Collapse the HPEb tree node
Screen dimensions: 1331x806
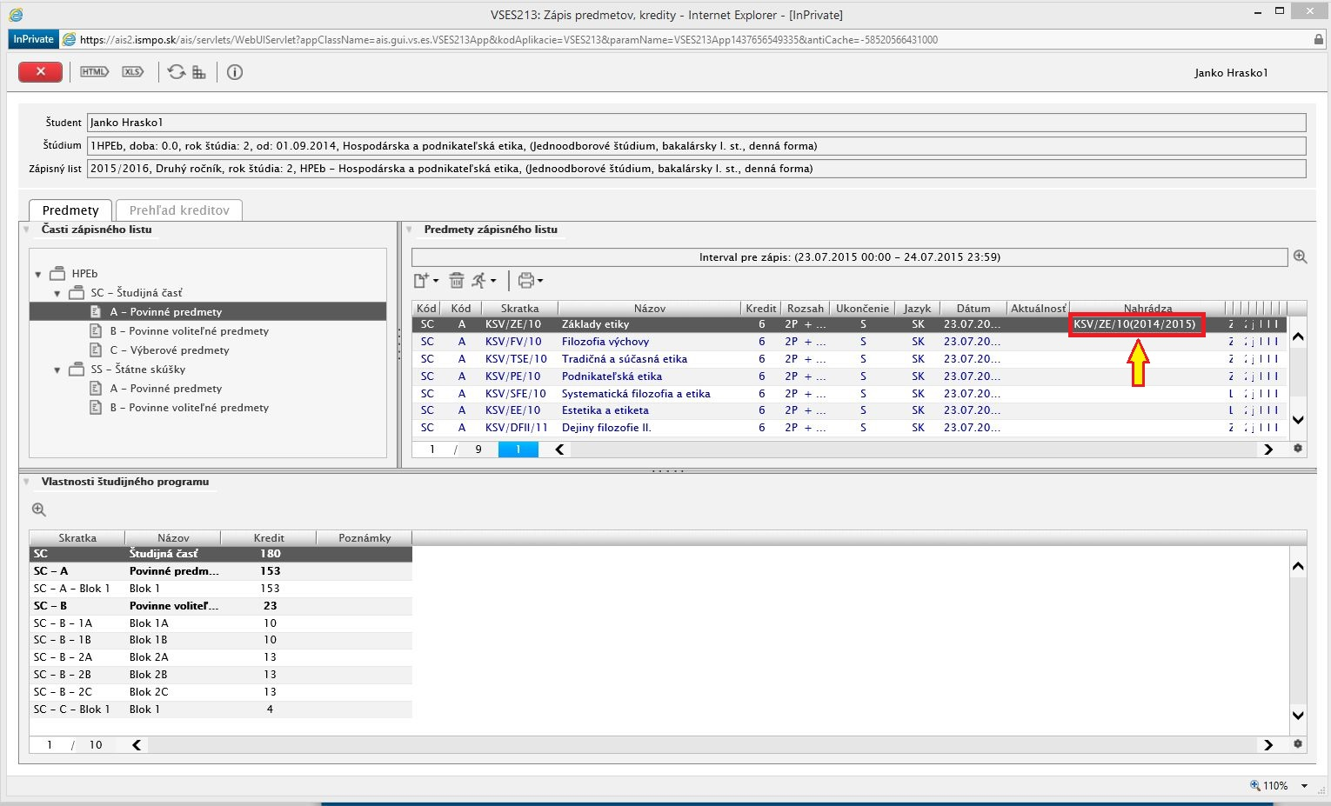click(38, 274)
